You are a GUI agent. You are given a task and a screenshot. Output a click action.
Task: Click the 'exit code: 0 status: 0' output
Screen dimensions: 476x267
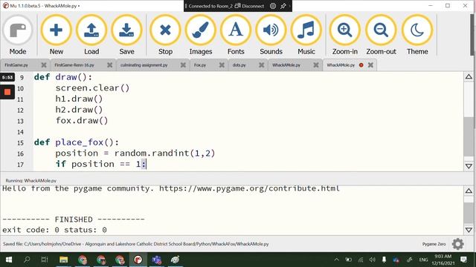click(54, 230)
